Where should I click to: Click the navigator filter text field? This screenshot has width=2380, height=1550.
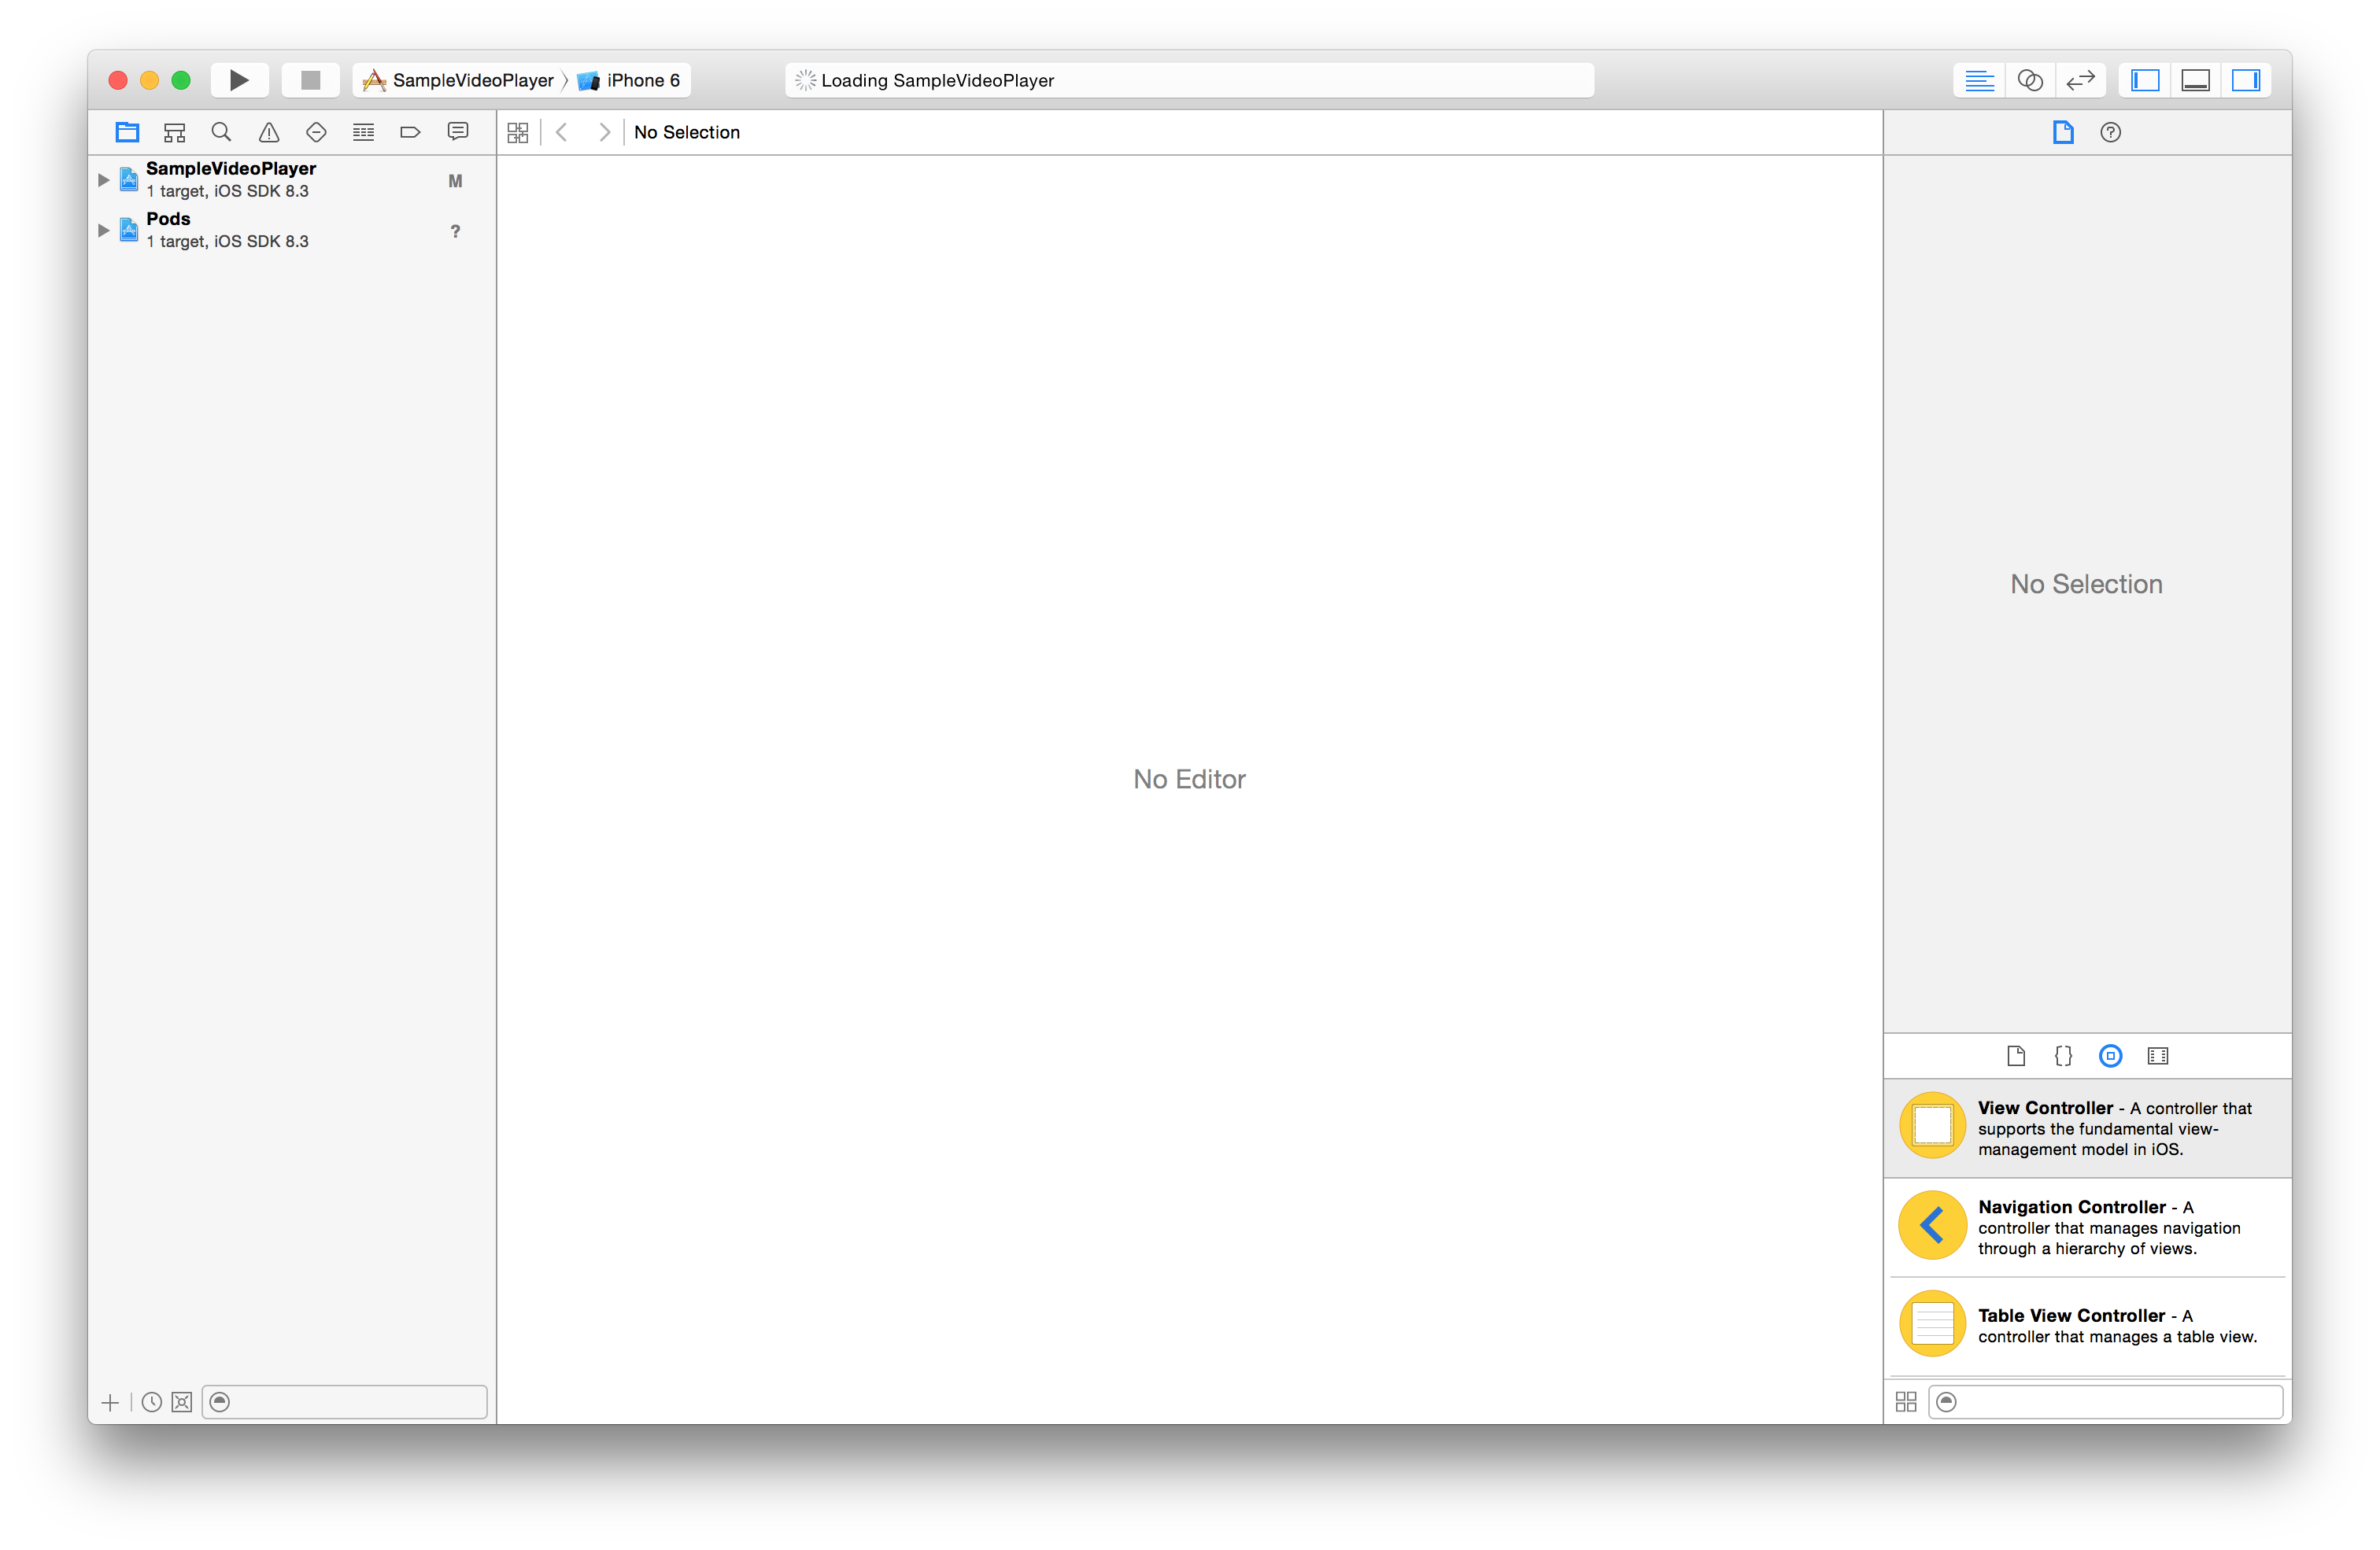355,1402
